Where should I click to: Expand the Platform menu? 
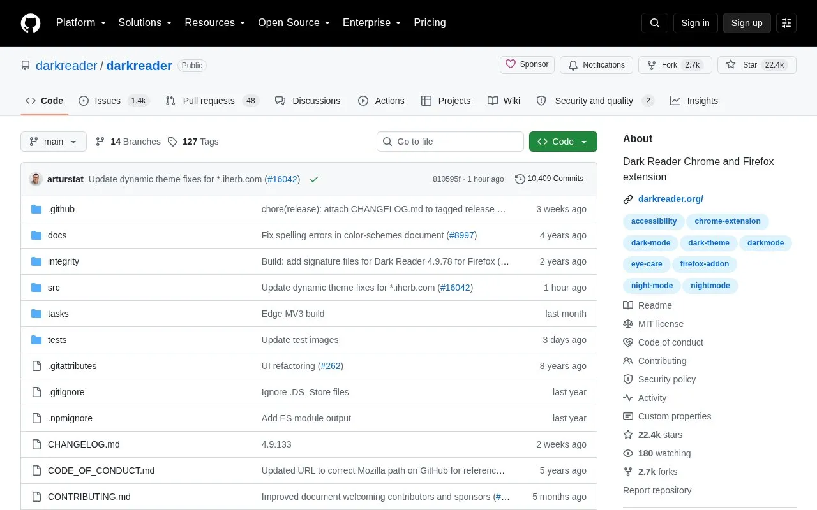81,23
